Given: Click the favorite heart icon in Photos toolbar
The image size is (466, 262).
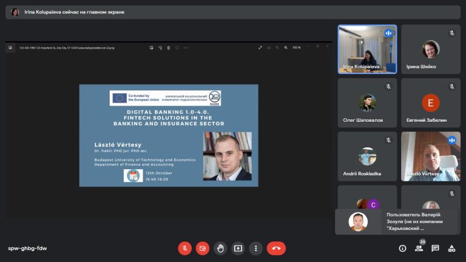Looking at the screenshot, I should pyautogui.click(x=177, y=47).
